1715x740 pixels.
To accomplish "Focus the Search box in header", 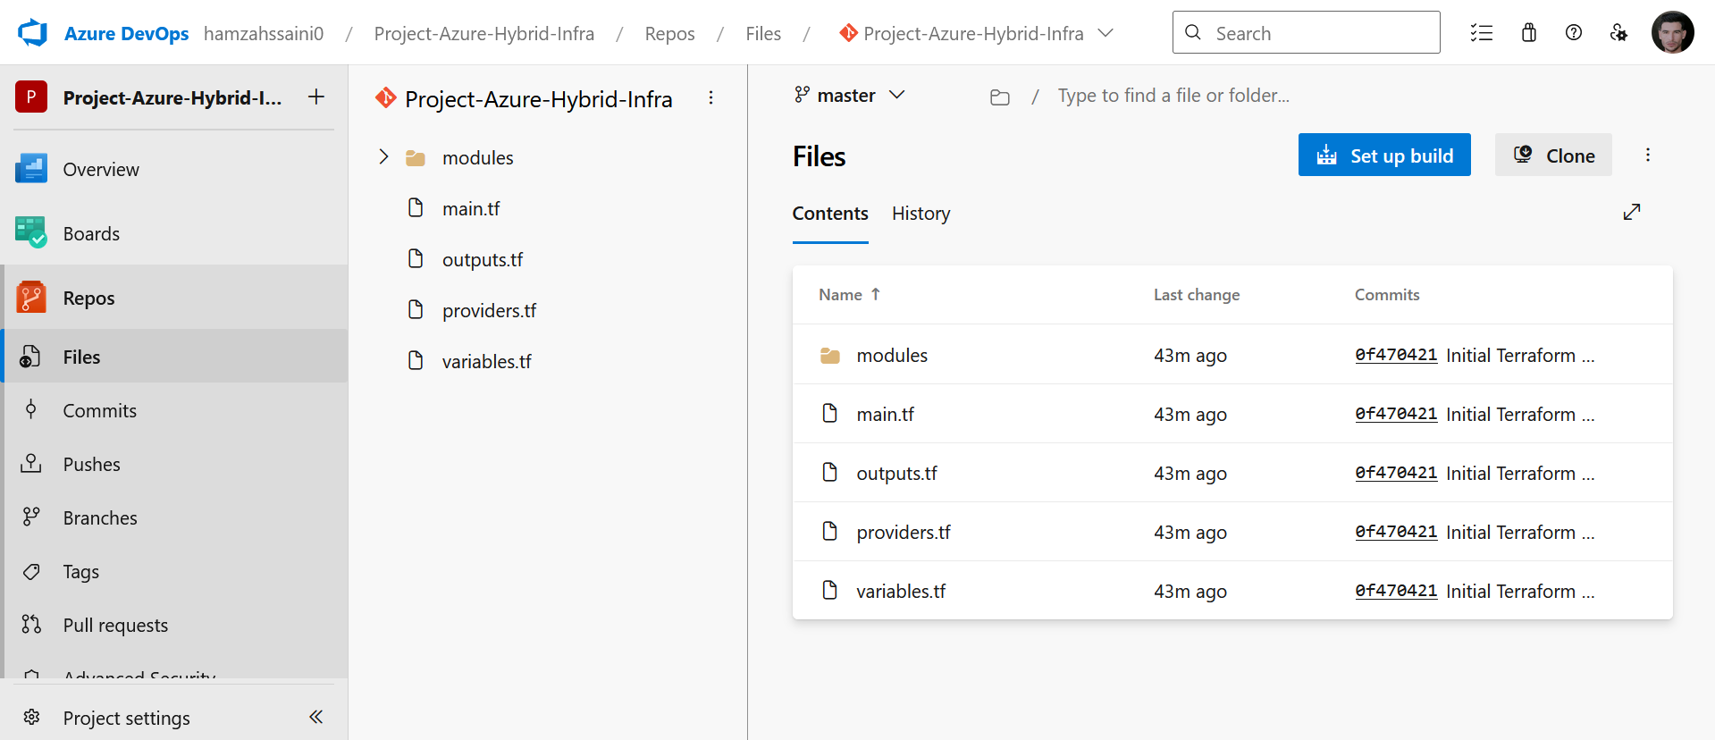I will [x=1306, y=33].
